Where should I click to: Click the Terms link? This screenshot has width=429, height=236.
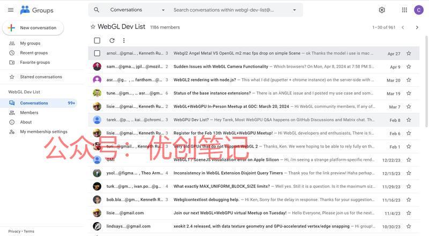29,231
